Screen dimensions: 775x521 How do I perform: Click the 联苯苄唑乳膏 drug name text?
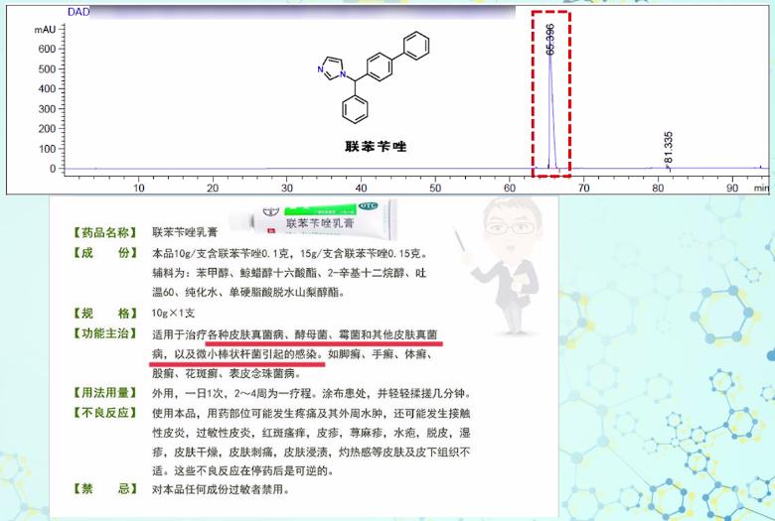(x=185, y=232)
